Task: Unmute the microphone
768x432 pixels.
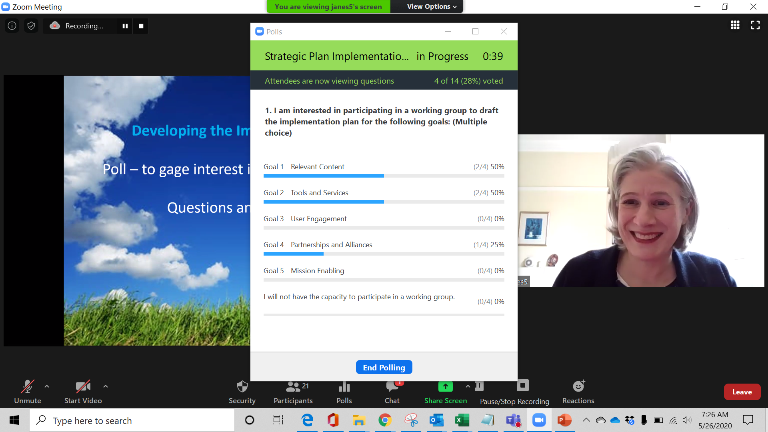Action: click(27, 392)
